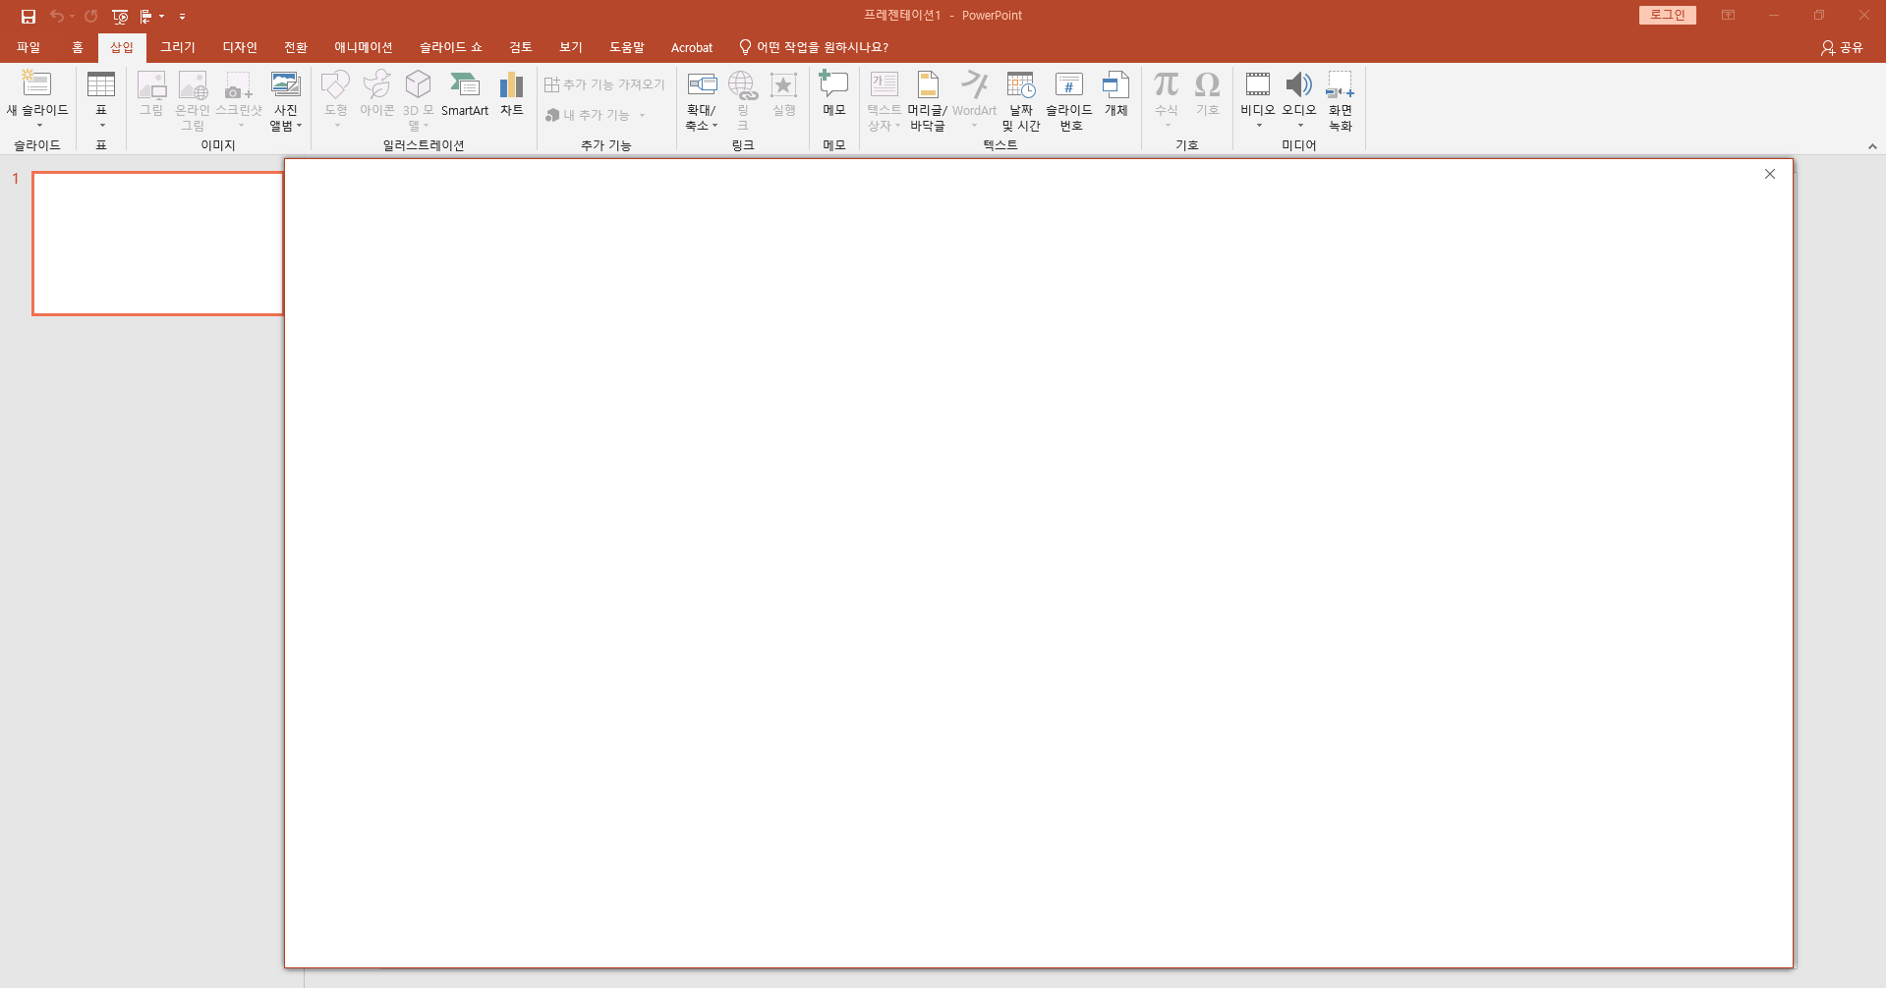The image size is (1886, 988).
Task: Click the WordArt icon
Action: (x=974, y=84)
